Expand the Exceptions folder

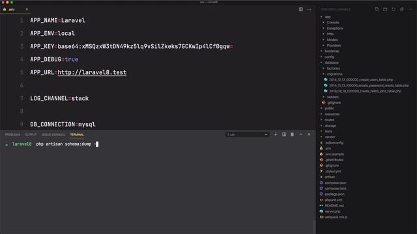(x=335, y=29)
